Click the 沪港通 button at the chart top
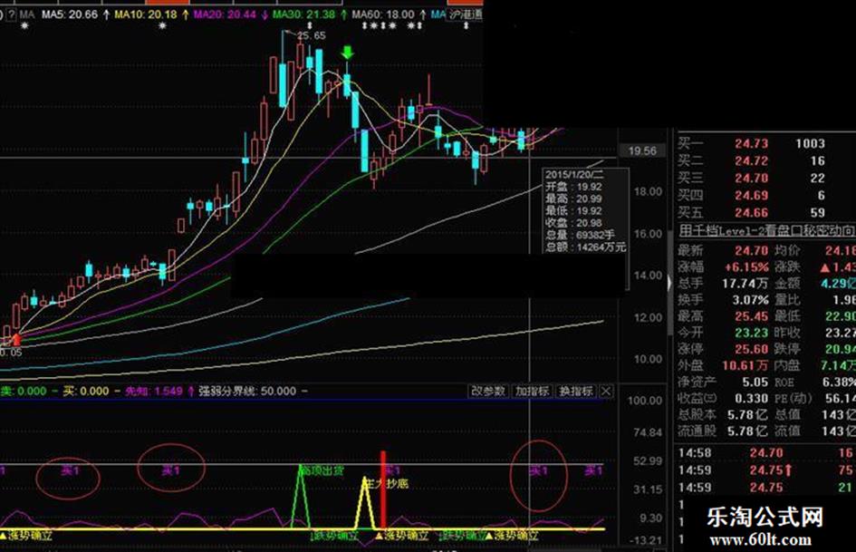The height and width of the screenshot is (552, 856). click(466, 15)
